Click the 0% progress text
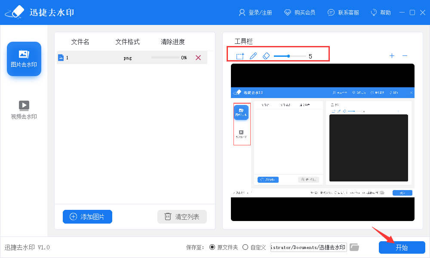Screen dimensions: 430x258 tap(184, 58)
